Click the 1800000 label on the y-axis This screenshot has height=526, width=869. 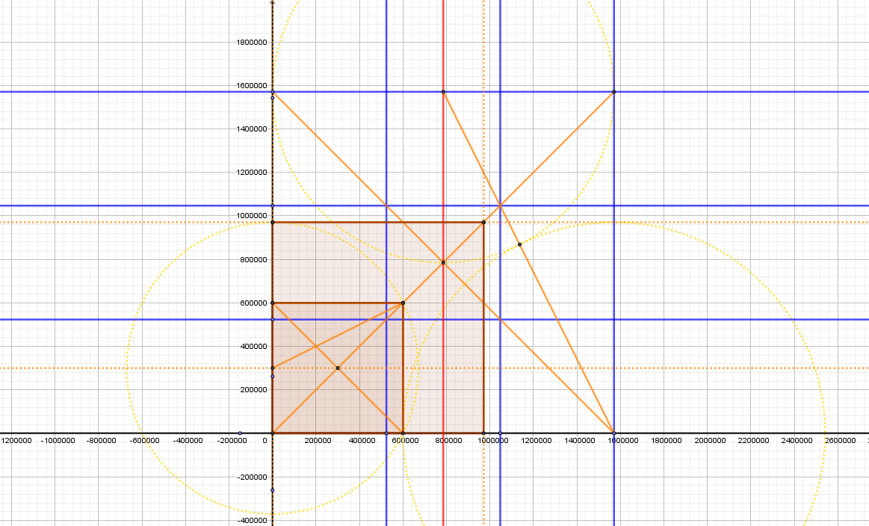point(252,43)
